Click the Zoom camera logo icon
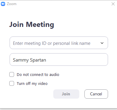117x110 pixels. [x=3, y=4]
